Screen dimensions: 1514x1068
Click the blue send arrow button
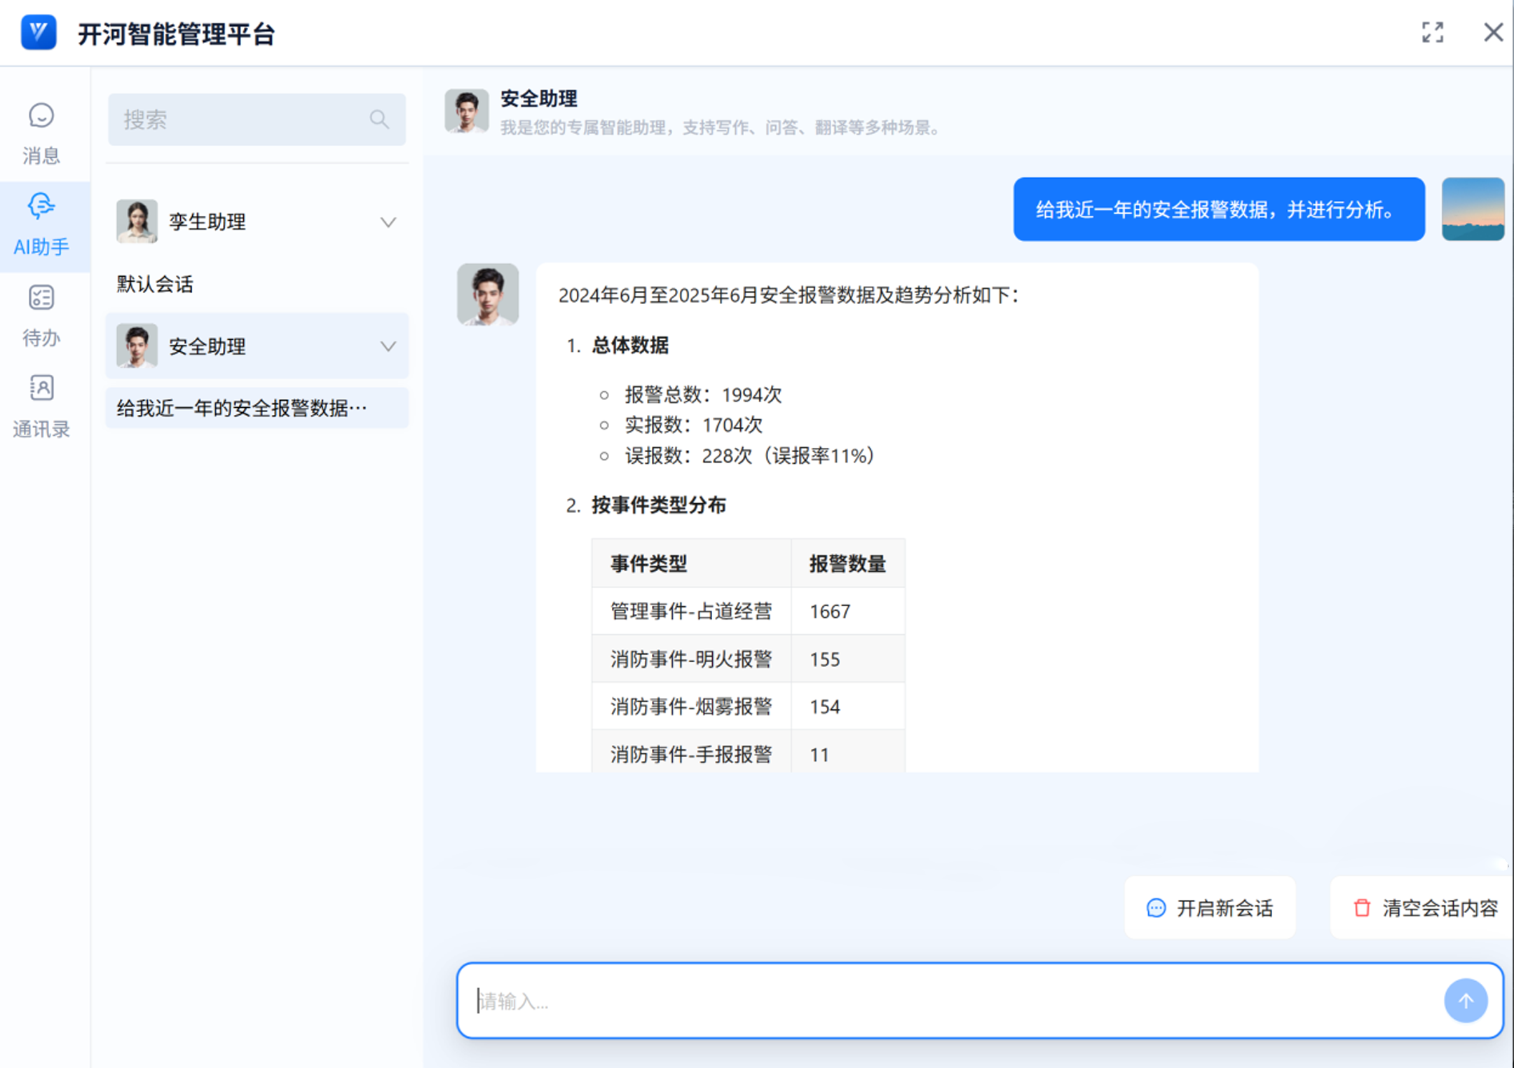tap(1465, 1000)
